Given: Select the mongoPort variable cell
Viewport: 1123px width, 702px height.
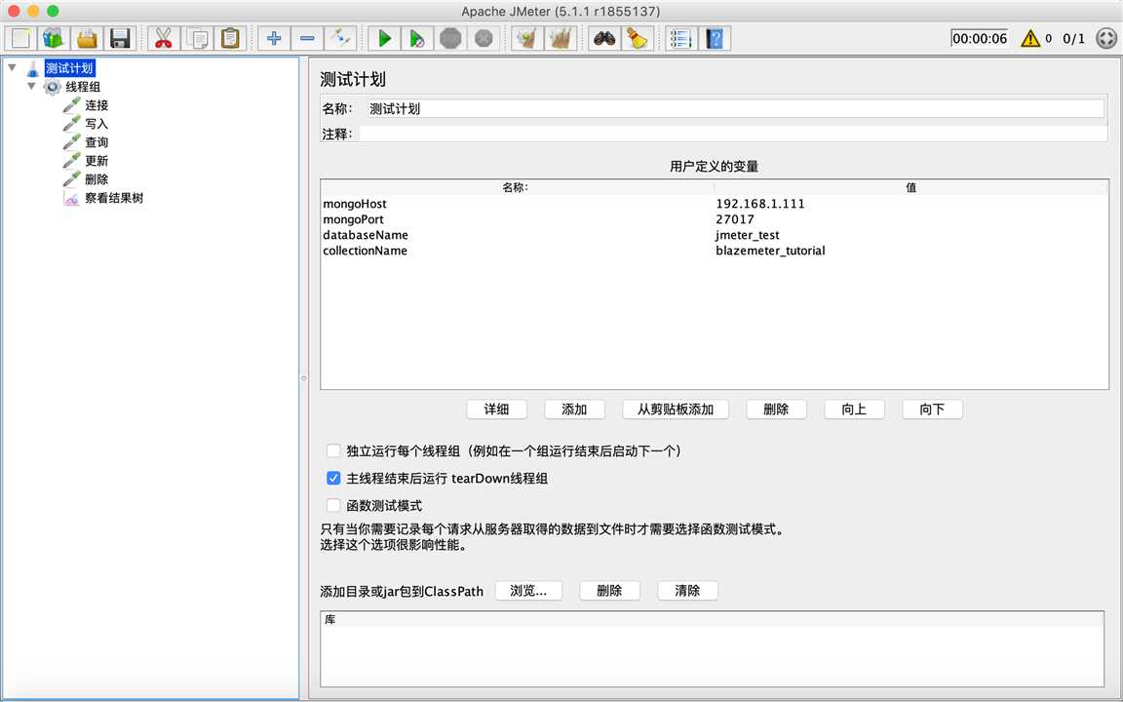Looking at the screenshot, I should coord(517,219).
